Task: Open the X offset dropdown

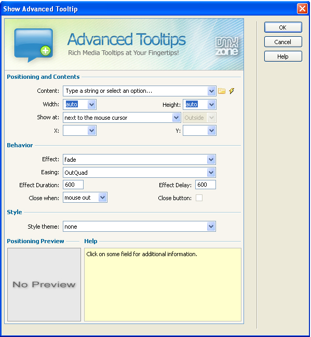Action: (91, 131)
